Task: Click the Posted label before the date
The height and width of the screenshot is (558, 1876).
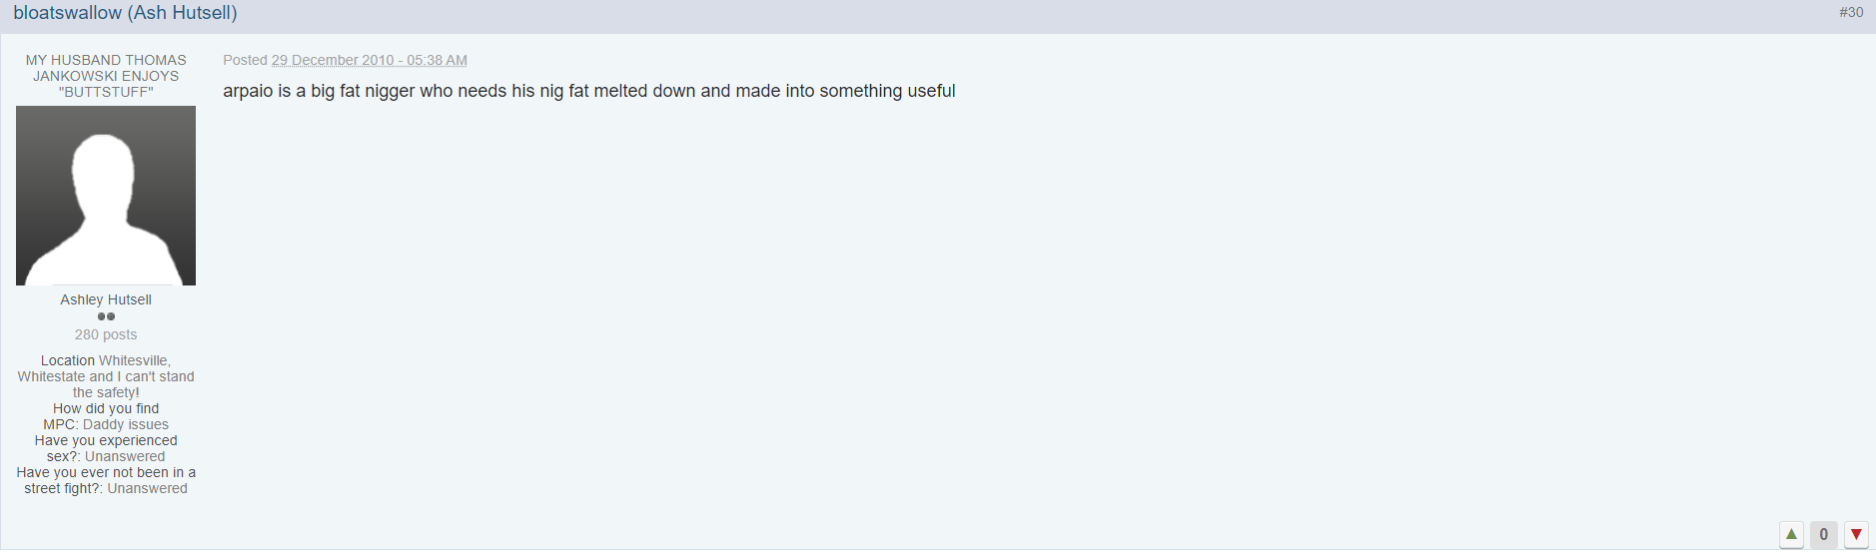Action: pyautogui.click(x=245, y=60)
